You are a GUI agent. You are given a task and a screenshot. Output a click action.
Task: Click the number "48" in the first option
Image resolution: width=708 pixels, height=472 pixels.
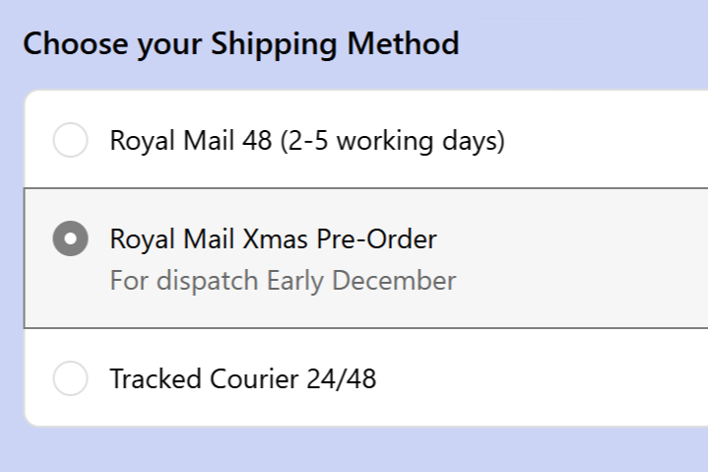pyautogui.click(x=257, y=140)
